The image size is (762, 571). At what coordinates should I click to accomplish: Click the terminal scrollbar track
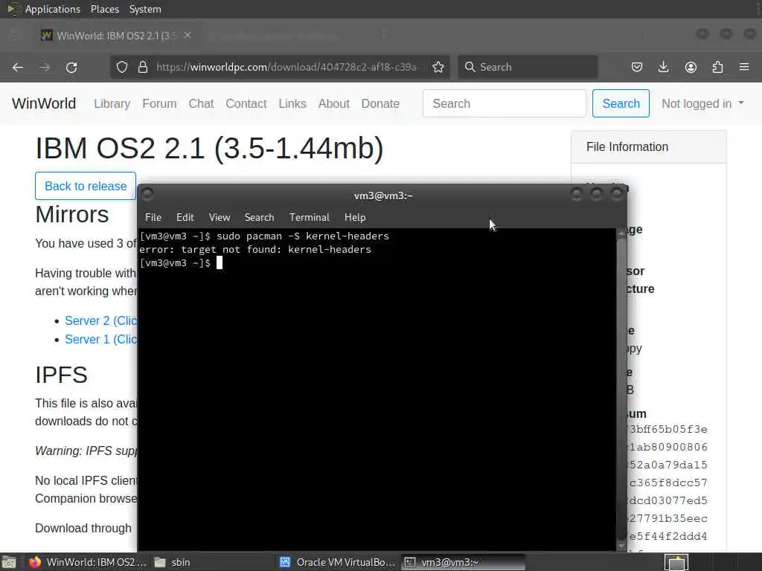[x=621, y=388]
